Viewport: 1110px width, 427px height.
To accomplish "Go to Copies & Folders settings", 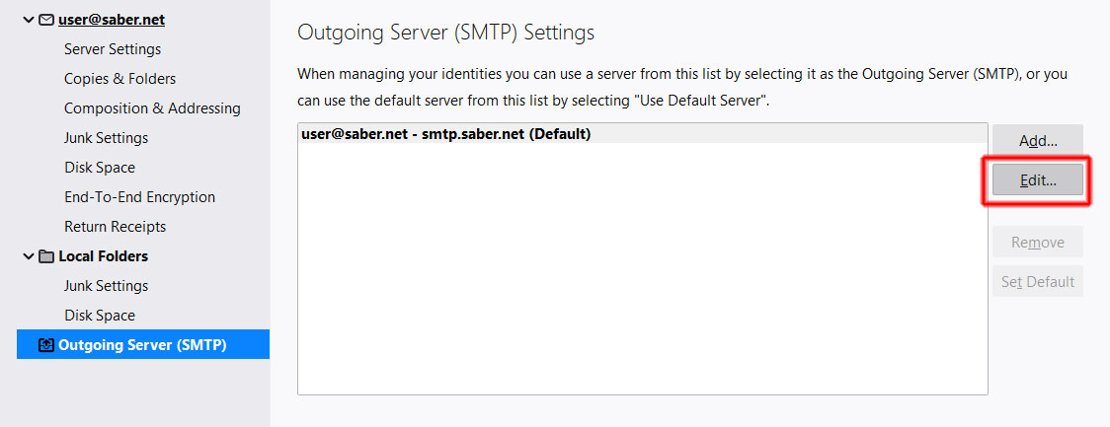I will click(119, 79).
